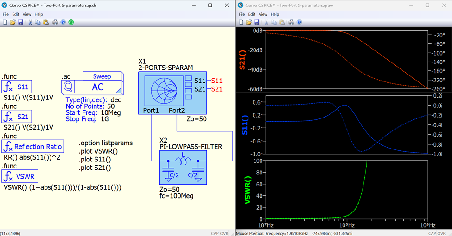Create new document in waveform viewer toolbar
The image size is (452, 236).
[x=241, y=22]
